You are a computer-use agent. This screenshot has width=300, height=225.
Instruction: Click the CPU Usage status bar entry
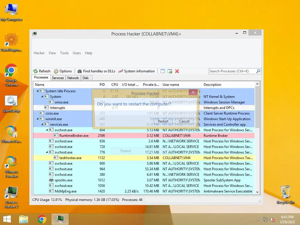(47, 200)
